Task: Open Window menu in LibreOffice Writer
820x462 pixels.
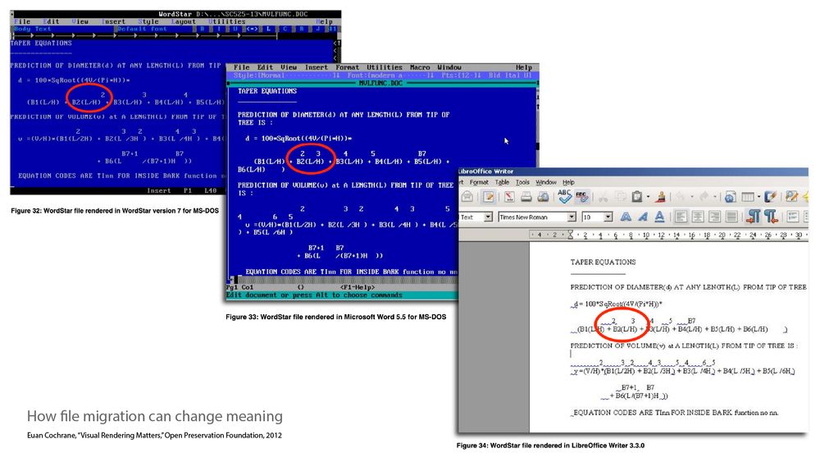Action: [x=546, y=182]
